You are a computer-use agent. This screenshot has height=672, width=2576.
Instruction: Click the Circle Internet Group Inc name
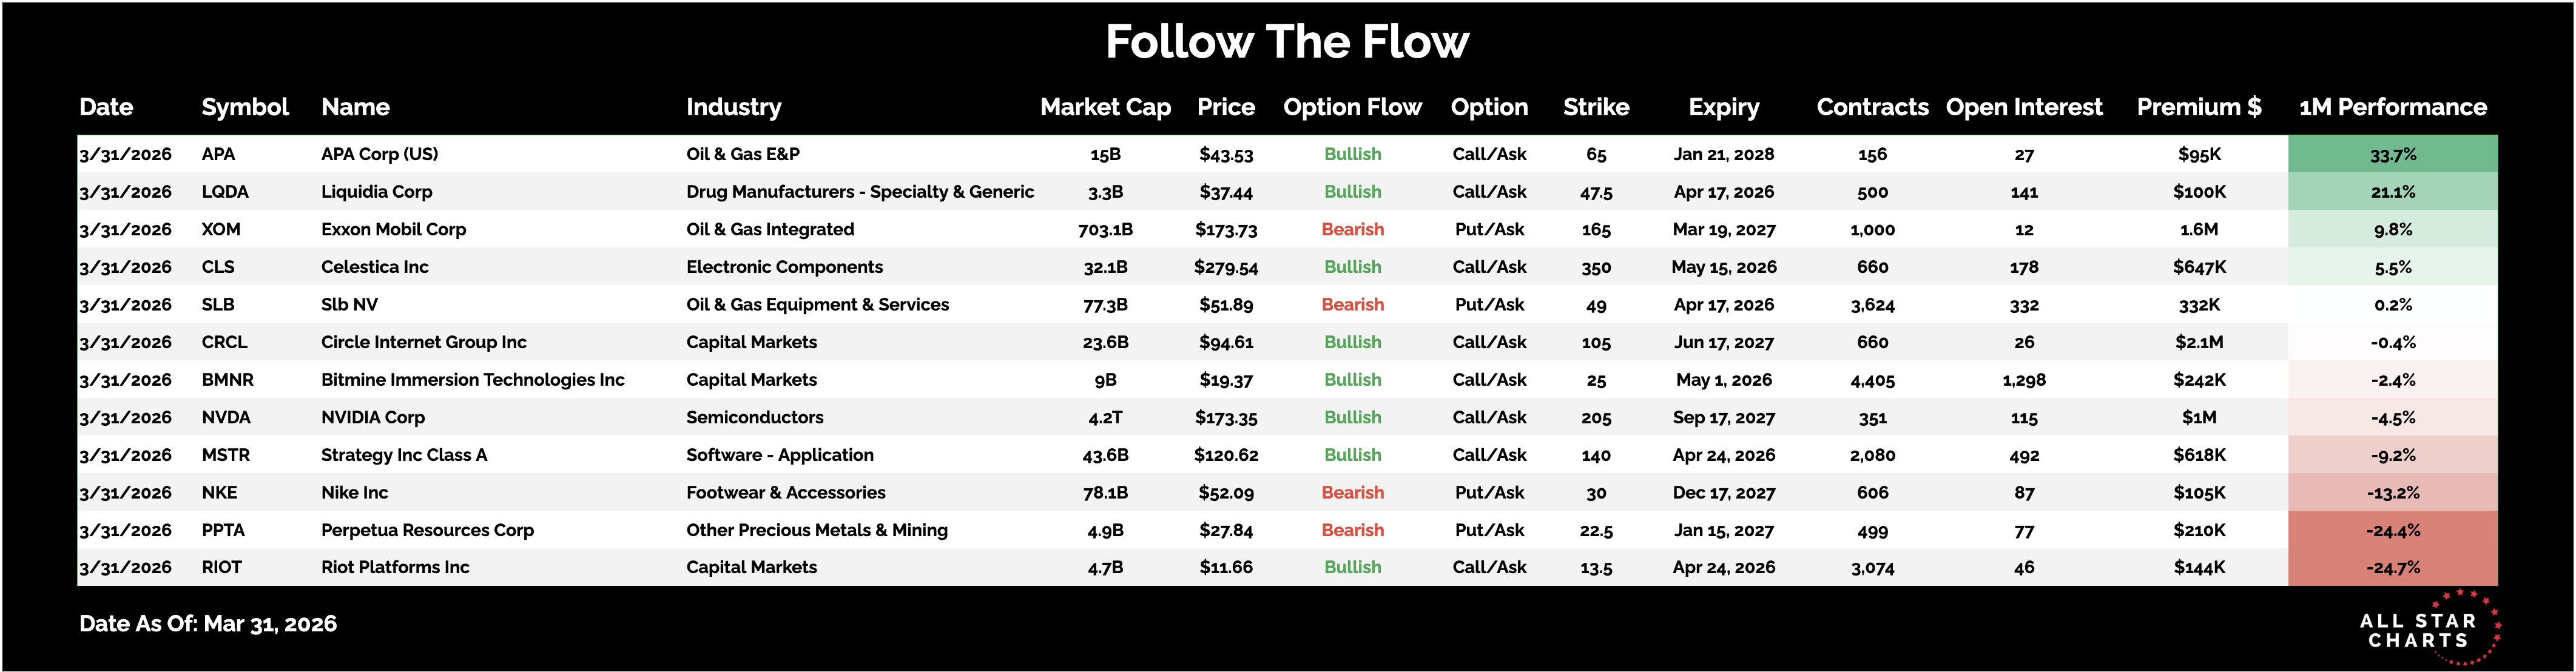coord(423,342)
